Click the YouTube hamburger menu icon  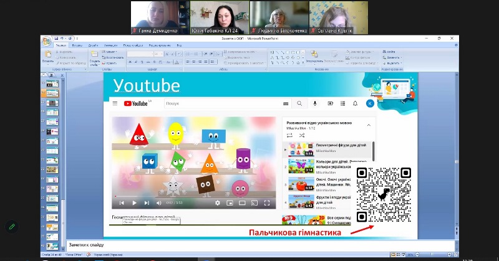115,104
